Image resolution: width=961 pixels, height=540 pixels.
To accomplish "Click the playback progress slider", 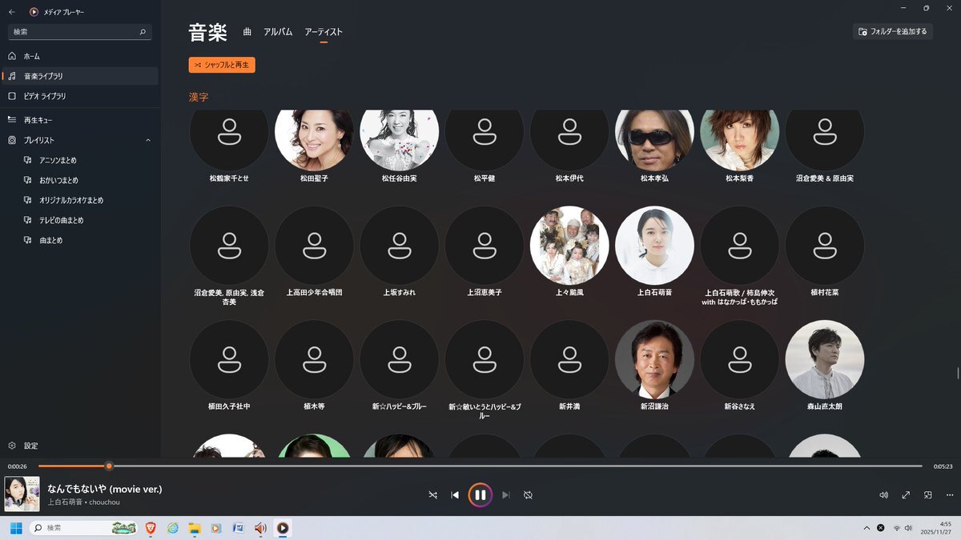I will coord(480,466).
